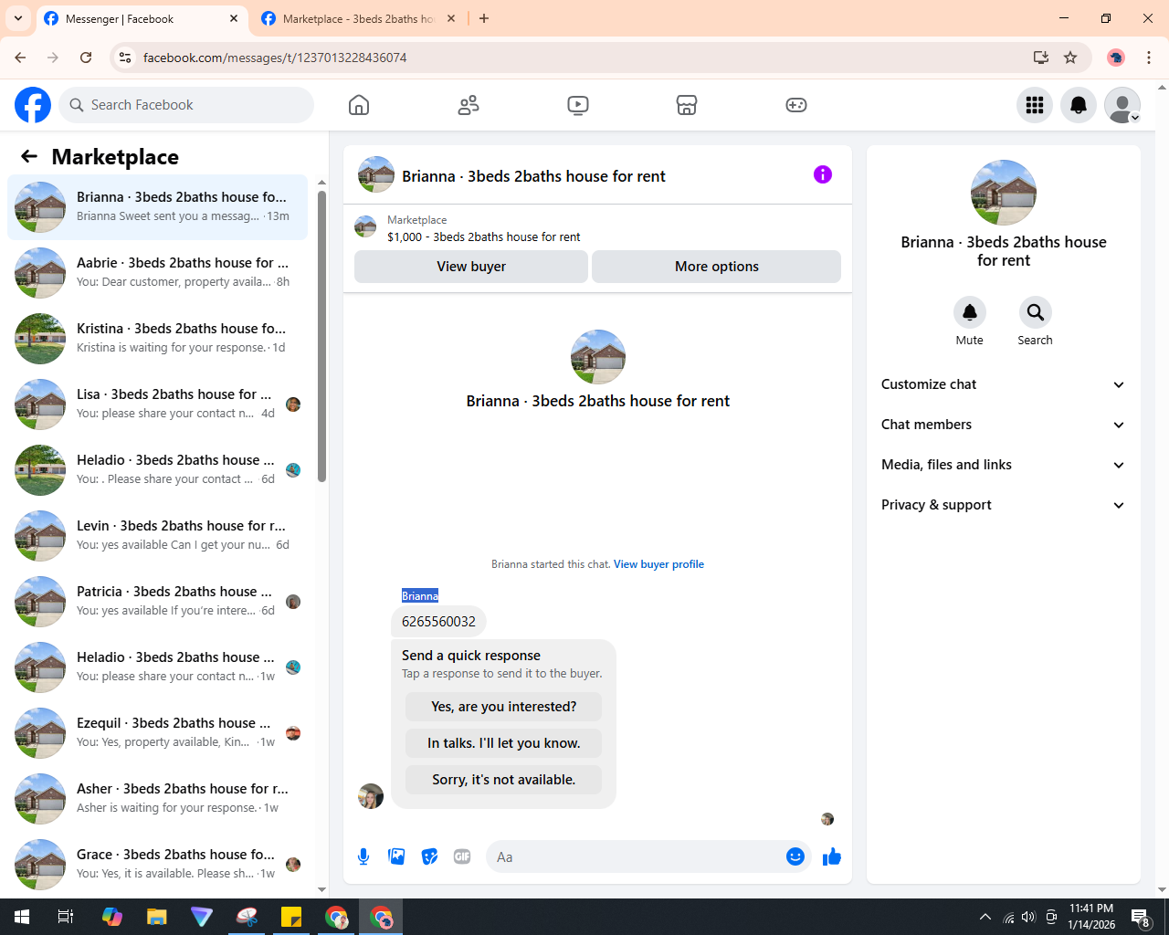Open the Gaming controller icon
This screenshot has height=935, width=1169.
tap(796, 105)
